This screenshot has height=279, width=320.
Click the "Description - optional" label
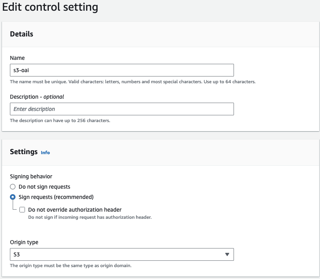(x=37, y=97)
